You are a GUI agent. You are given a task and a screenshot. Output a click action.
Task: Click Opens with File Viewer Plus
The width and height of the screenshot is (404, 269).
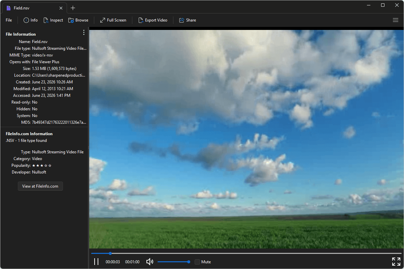45,62
